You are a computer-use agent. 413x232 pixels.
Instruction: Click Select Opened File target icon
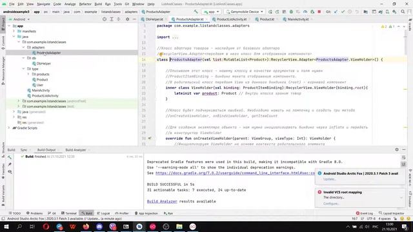pyautogui.click(x=105, y=19)
